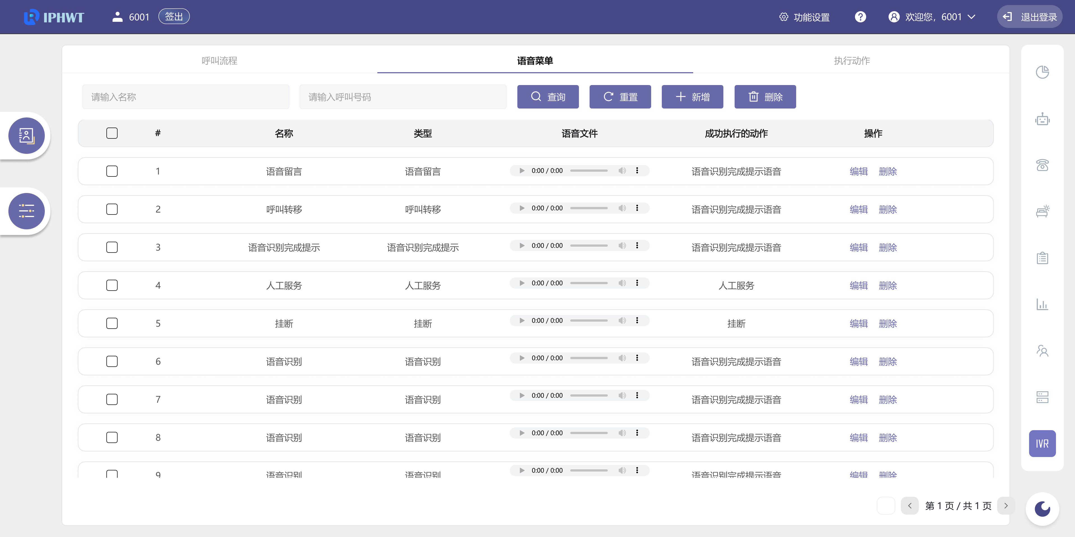Viewport: 1075px width, 537px height.
Task: Mute audio in row 3
Action: click(x=622, y=246)
